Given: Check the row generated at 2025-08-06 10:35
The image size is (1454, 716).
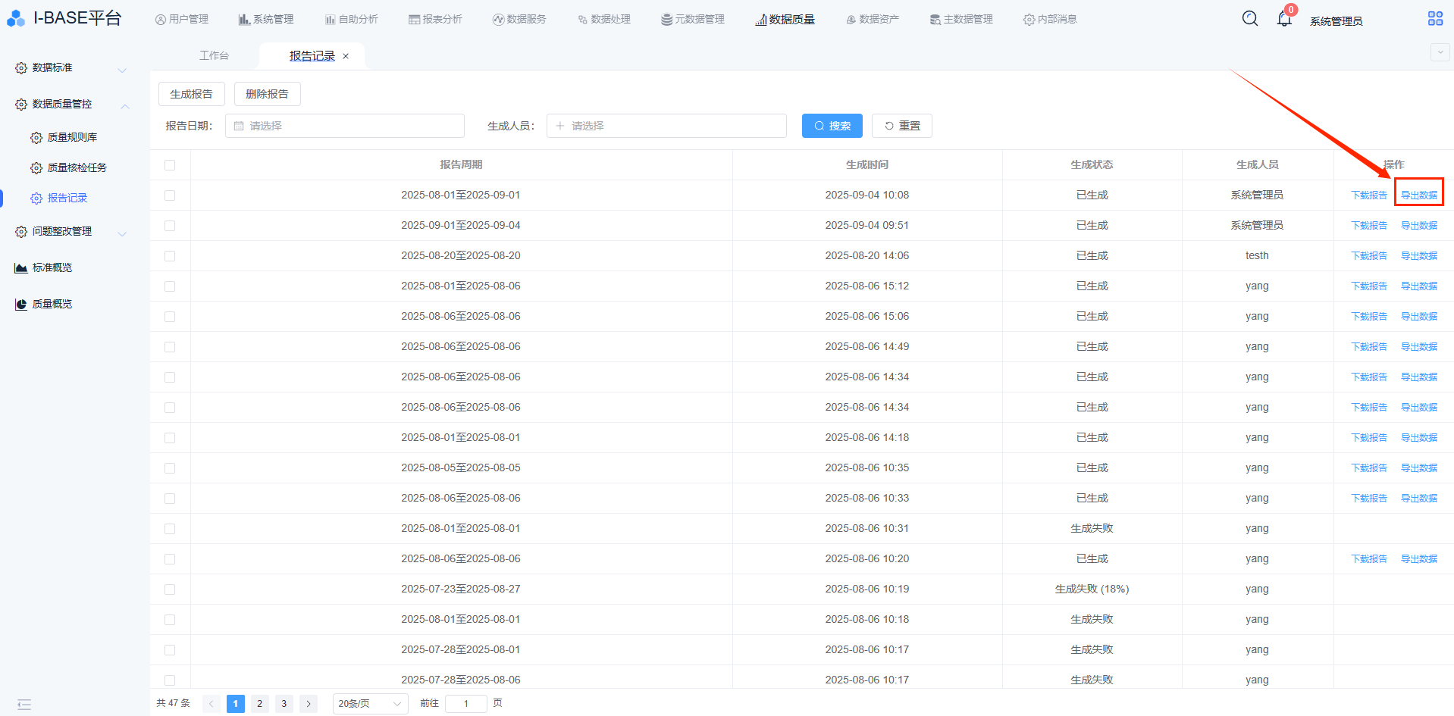Looking at the screenshot, I should coord(170,468).
